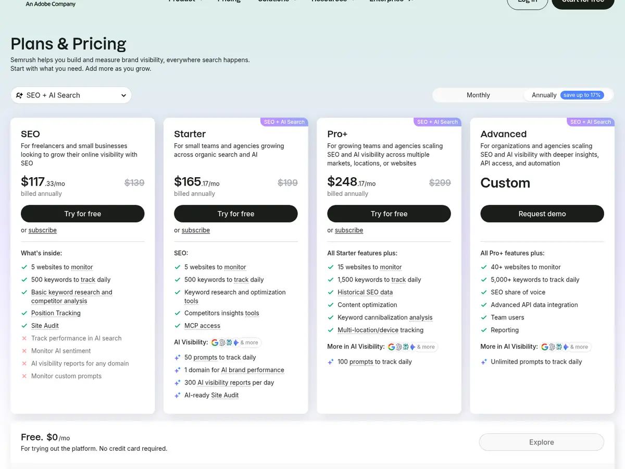The height and width of the screenshot is (469, 625).
Task: Click the X icon beside Track performance in AI search
Action: [x=24, y=338]
